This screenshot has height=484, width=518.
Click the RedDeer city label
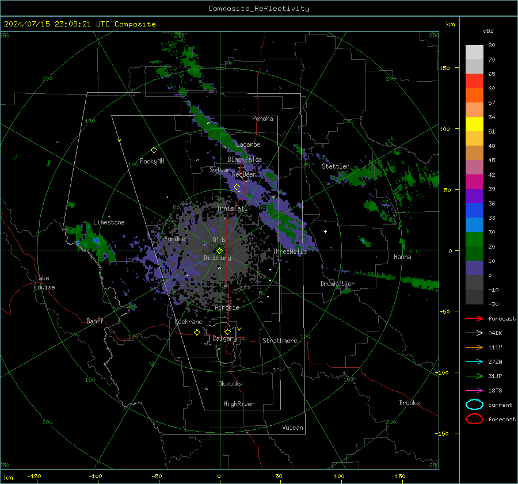pos(244,174)
